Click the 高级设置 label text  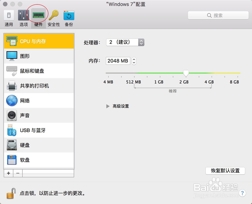click(121, 106)
